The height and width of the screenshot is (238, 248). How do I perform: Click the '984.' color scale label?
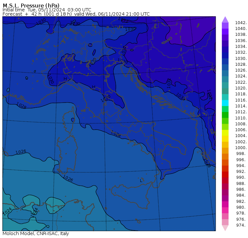tap(241, 195)
